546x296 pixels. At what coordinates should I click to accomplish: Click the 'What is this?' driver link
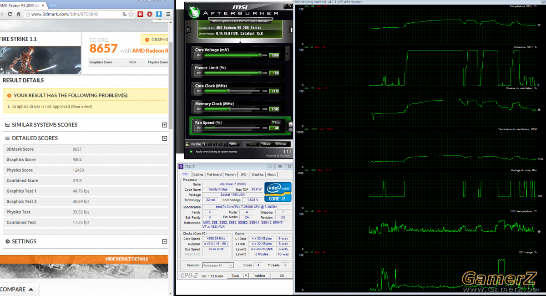tap(81, 107)
